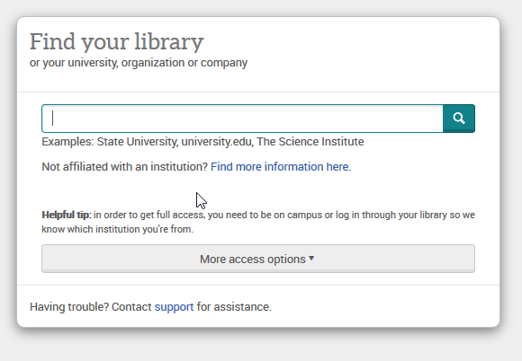Select the "or your university, organization or company" subtitle

click(x=139, y=63)
